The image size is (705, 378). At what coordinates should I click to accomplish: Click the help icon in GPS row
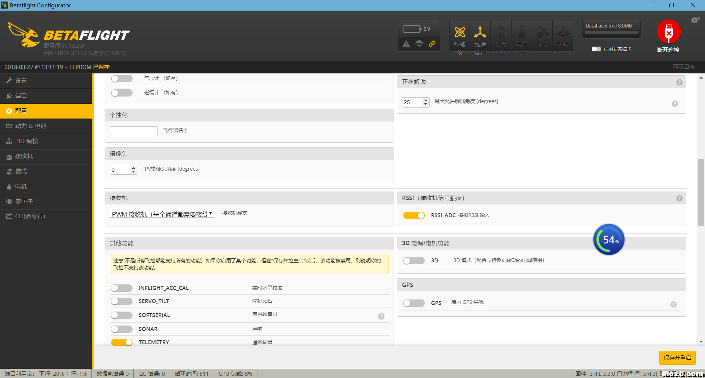[x=673, y=304]
